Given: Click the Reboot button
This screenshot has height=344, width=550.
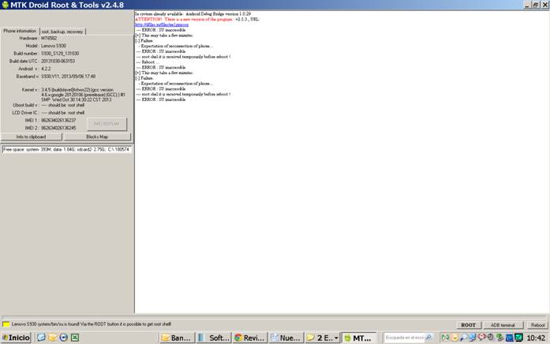Looking at the screenshot, I should point(537,325).
